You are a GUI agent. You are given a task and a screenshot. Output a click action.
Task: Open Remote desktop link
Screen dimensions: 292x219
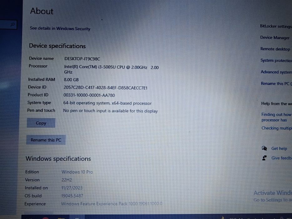(275, 49)
